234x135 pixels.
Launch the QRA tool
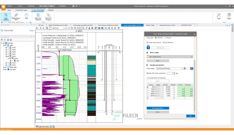26,16
